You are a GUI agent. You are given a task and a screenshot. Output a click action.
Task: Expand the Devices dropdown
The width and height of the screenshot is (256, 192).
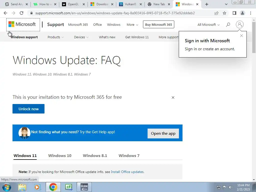pyautogui.click(x=81, y=37)
